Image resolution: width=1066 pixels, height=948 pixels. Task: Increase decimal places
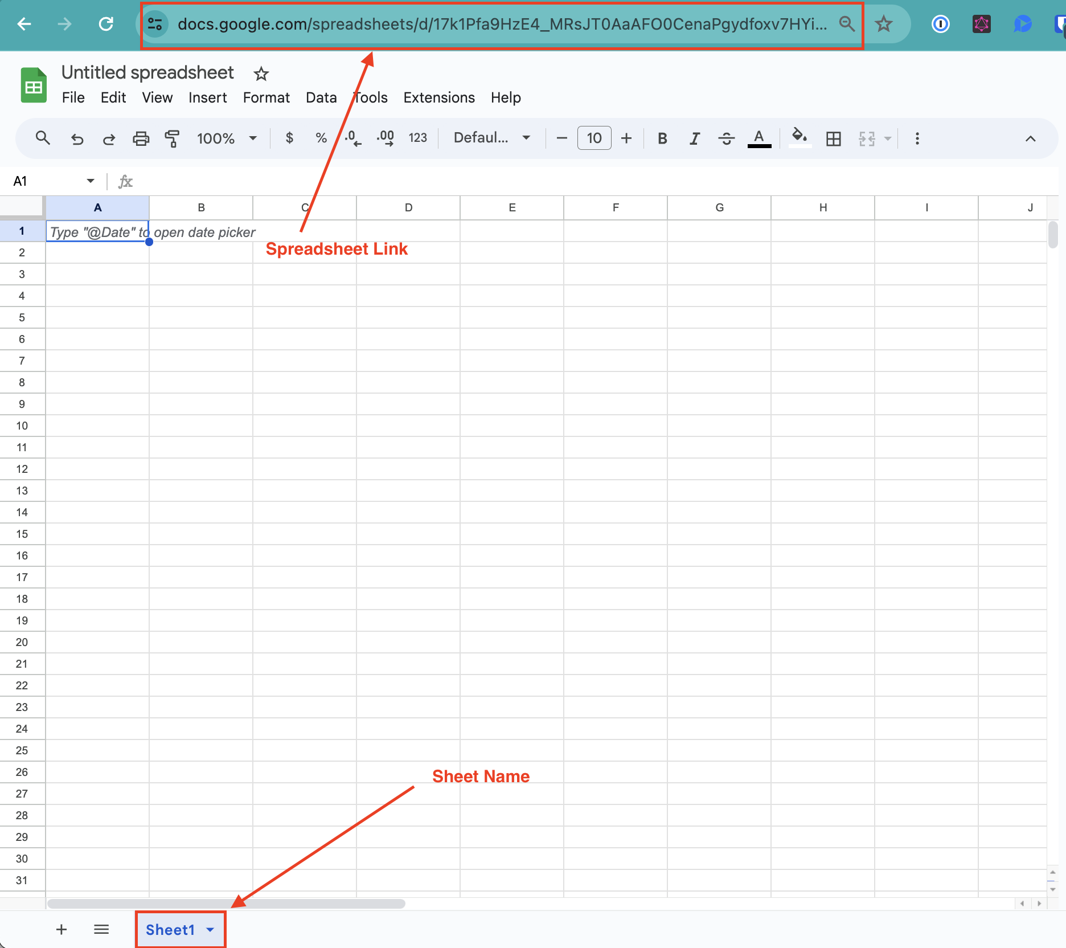[386, 138]
